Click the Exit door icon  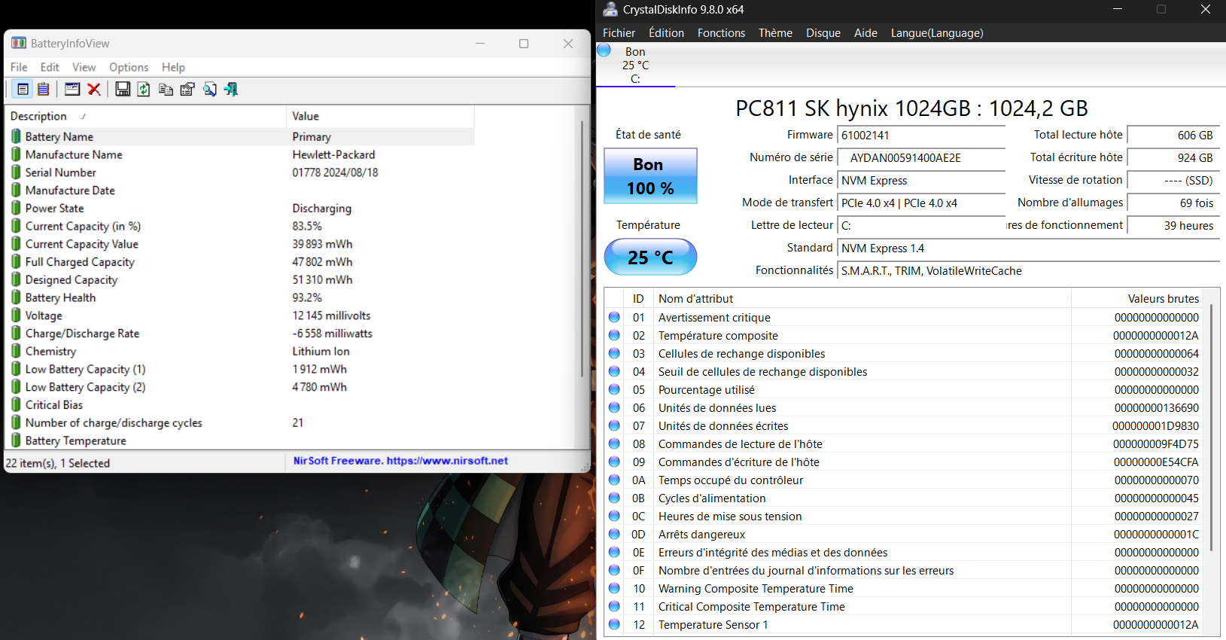click(230, 90)
